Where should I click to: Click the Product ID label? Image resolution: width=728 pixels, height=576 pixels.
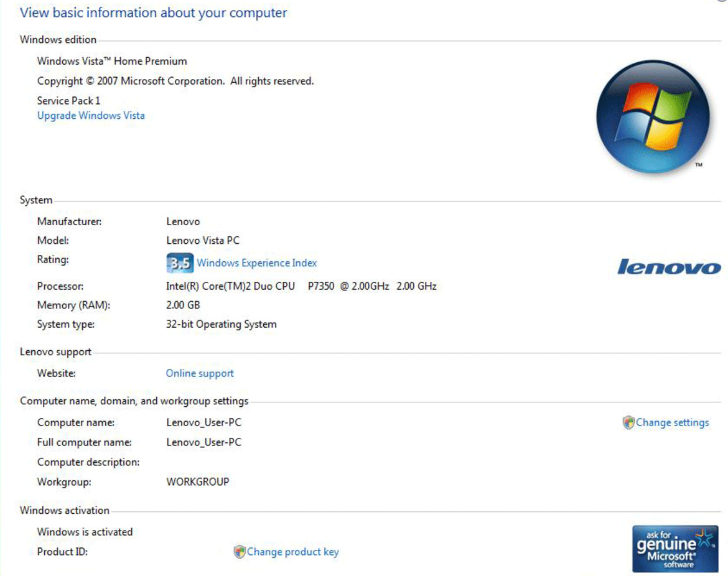point(62,552)
